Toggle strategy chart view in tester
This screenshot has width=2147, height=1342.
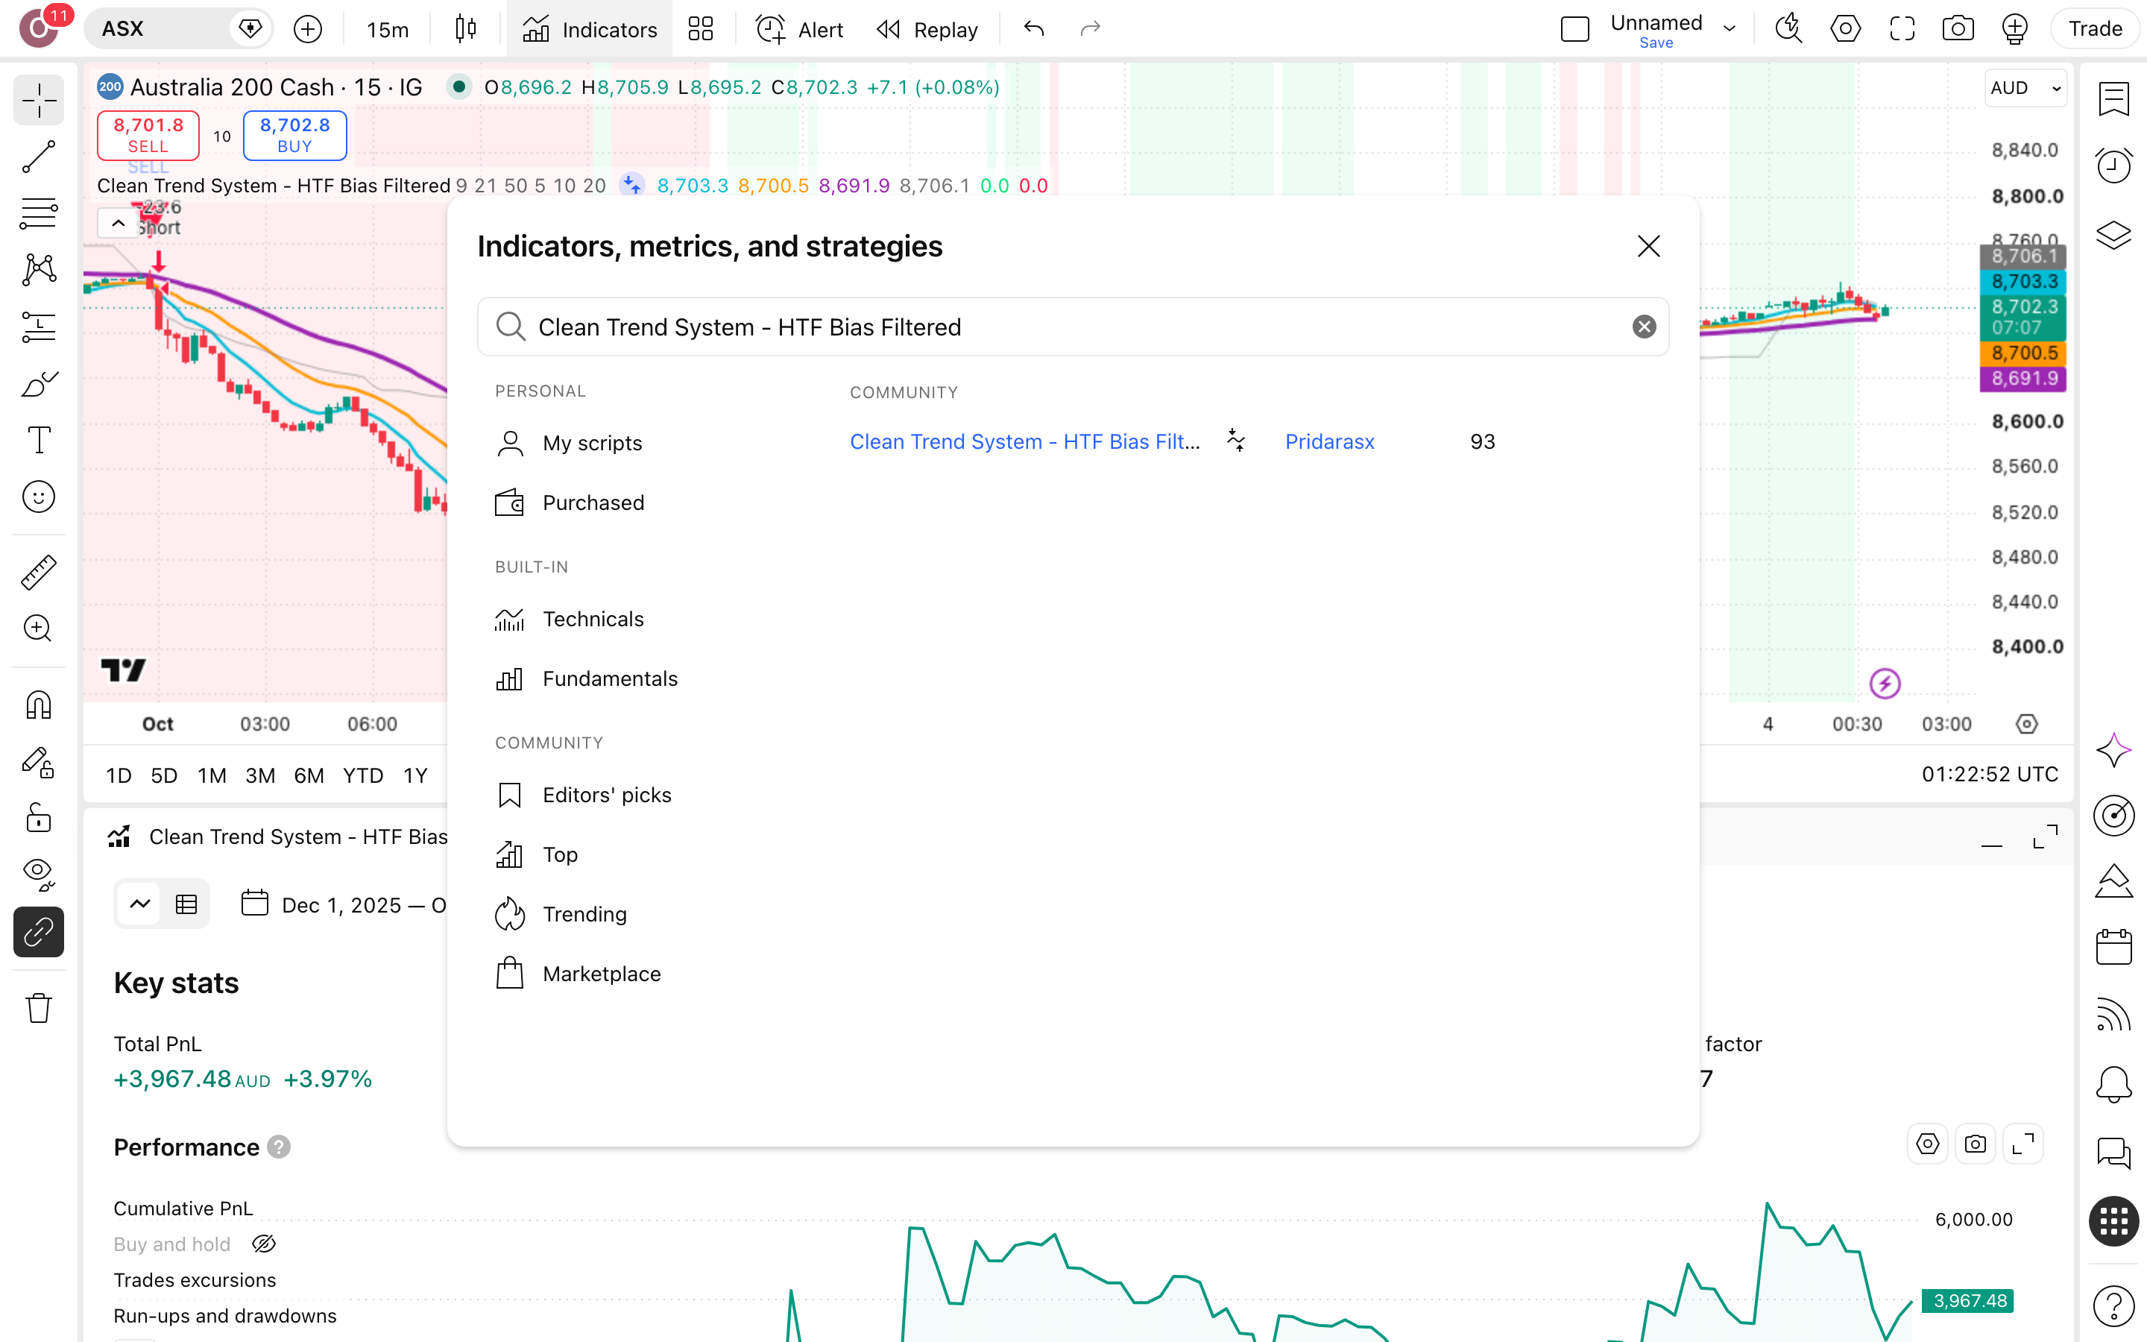click(x=140, y=904)
